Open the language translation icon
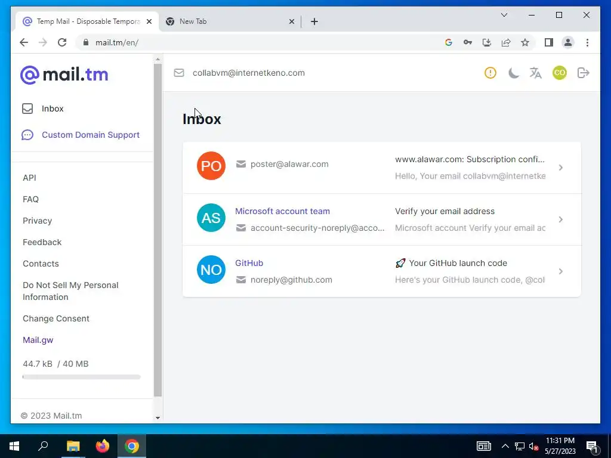Viewport: 611px width, 458px height. (535, 73)
